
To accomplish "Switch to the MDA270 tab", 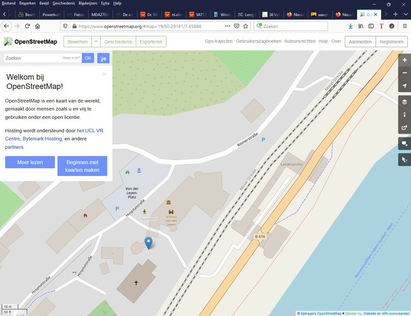I will pyautogui.click(x=100, y=14).
